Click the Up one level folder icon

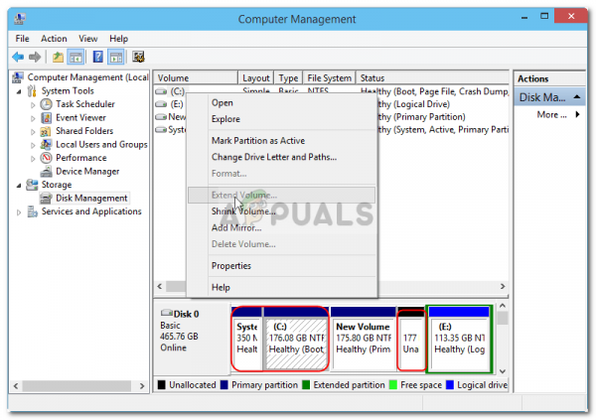coord(58,57)
